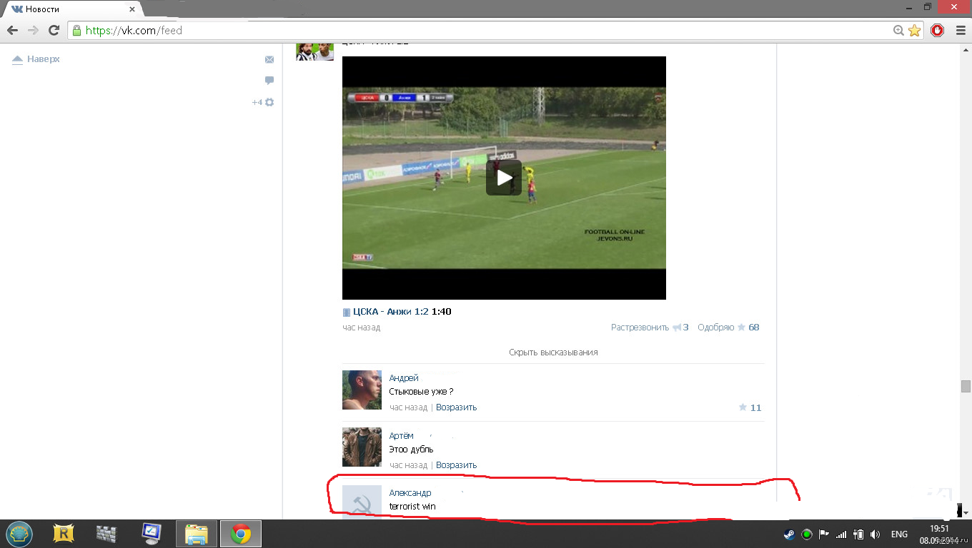Like Андрей's comment with the star
Screen dimensions: 972x548
[743, 407]
